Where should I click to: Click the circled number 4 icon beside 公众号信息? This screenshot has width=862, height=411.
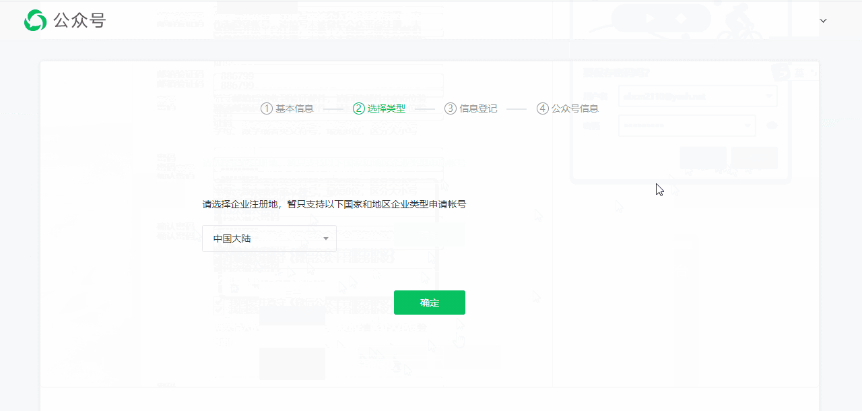click(x=543, y=108)
